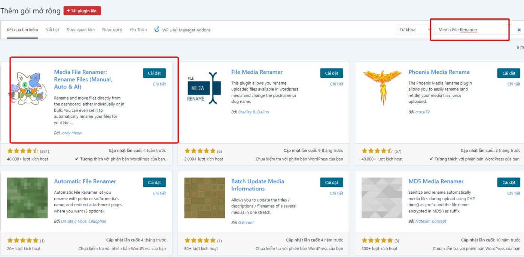524x257 pixels.
Task: Install the Phoenix Media Rename plugin
Action: 508,73
